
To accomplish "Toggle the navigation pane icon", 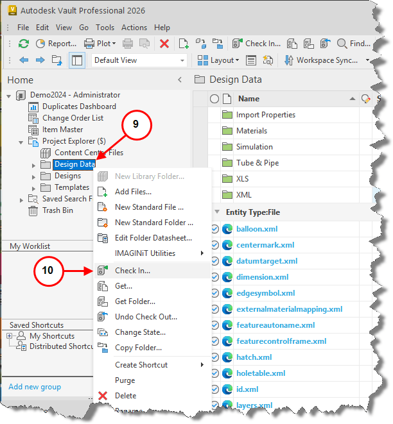I will 77,60.
